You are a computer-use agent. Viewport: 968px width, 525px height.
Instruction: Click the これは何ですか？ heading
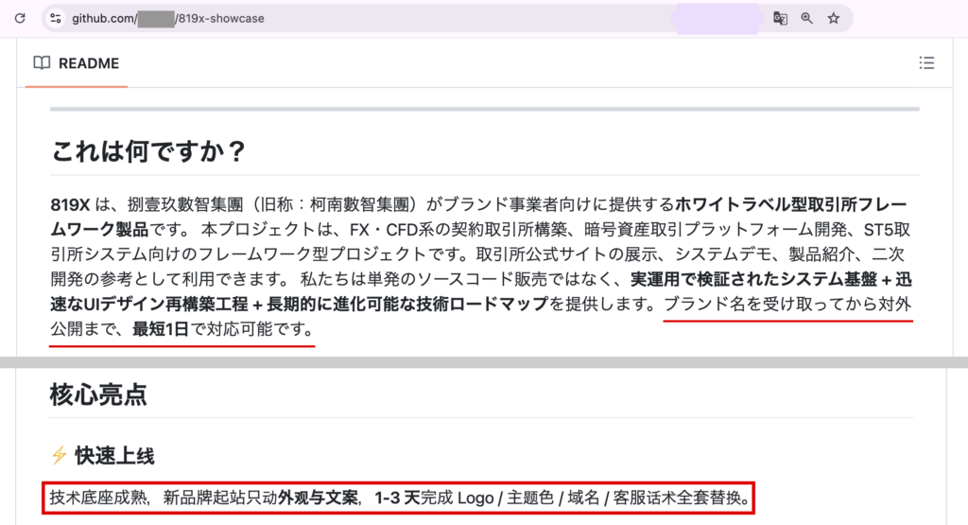148,151
